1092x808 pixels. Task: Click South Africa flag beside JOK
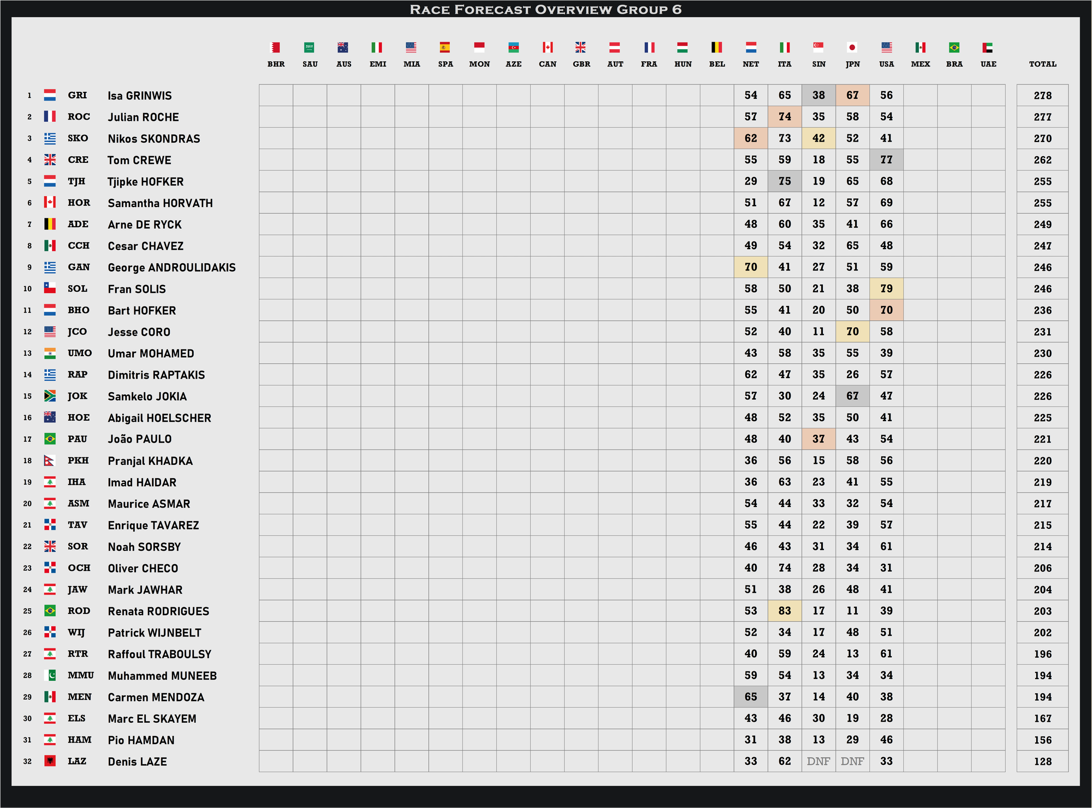pos(50,396)
